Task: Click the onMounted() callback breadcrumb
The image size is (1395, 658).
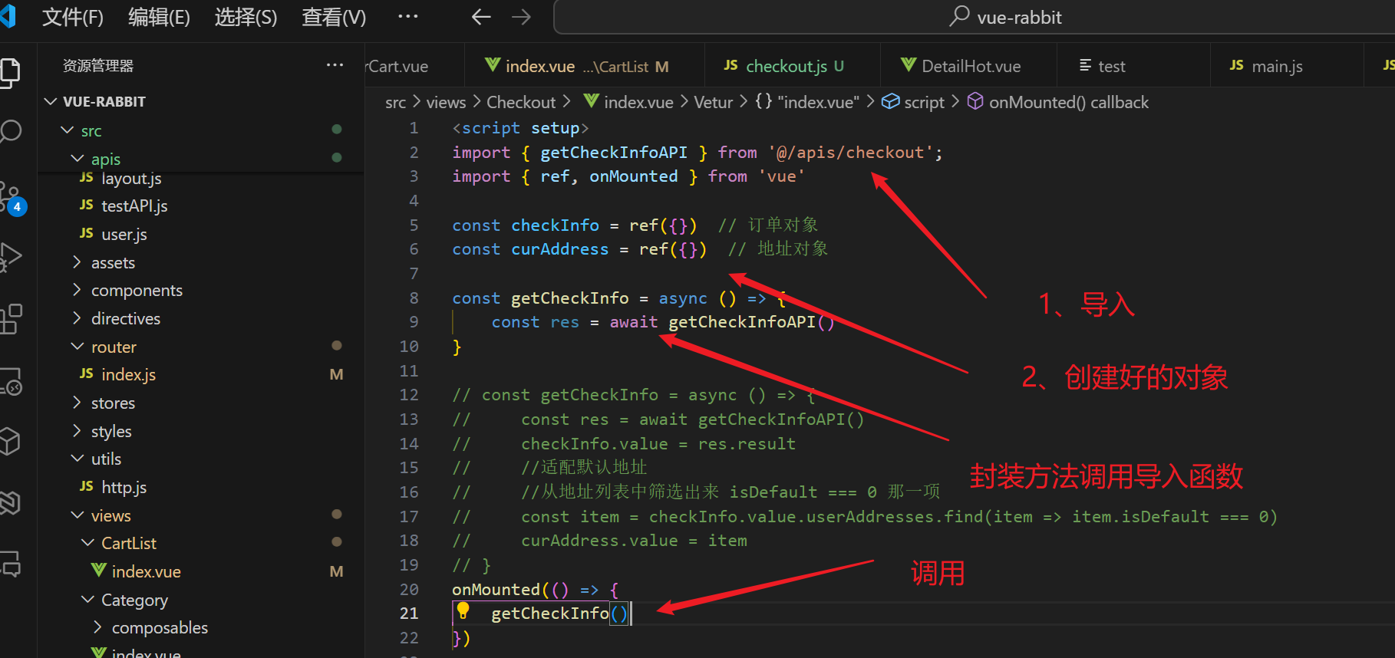Action: 1069,102
